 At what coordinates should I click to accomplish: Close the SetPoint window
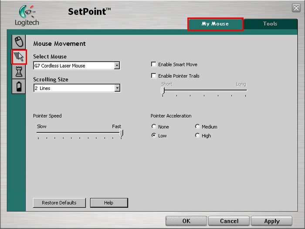pos(296,8)
